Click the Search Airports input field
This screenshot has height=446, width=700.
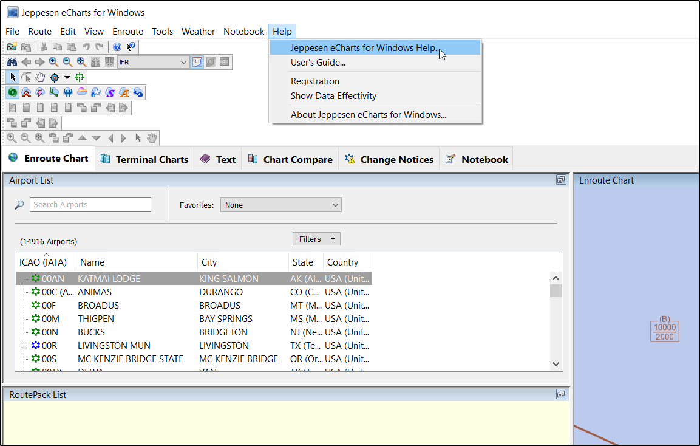point(90,205)
